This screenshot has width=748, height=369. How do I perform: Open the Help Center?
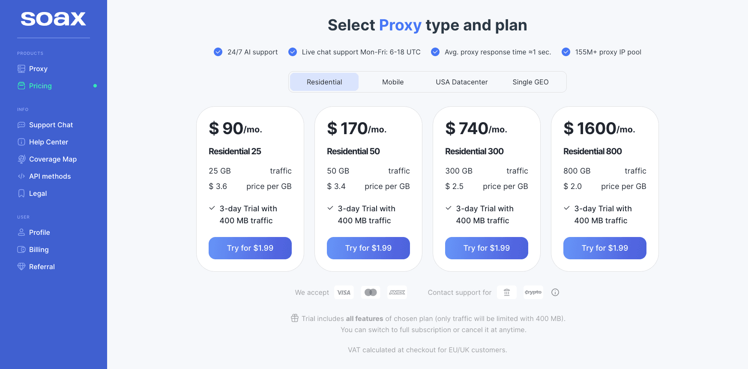[48, 142]
